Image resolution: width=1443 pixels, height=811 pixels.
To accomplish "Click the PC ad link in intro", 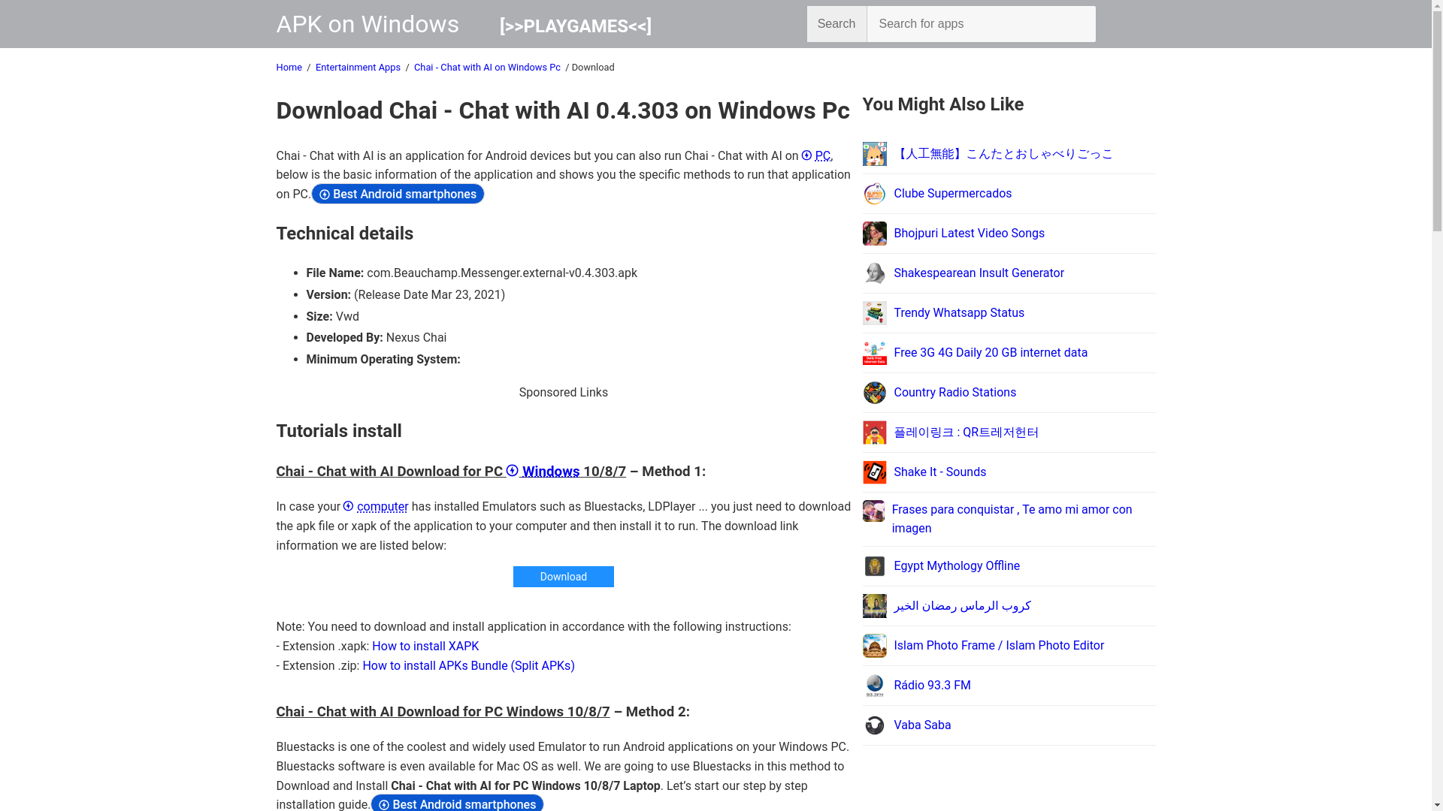I will [816, 156].
